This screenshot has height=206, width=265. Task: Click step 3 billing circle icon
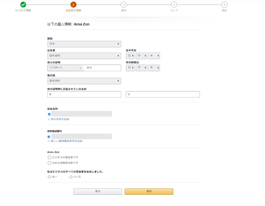tap(124, 4)
